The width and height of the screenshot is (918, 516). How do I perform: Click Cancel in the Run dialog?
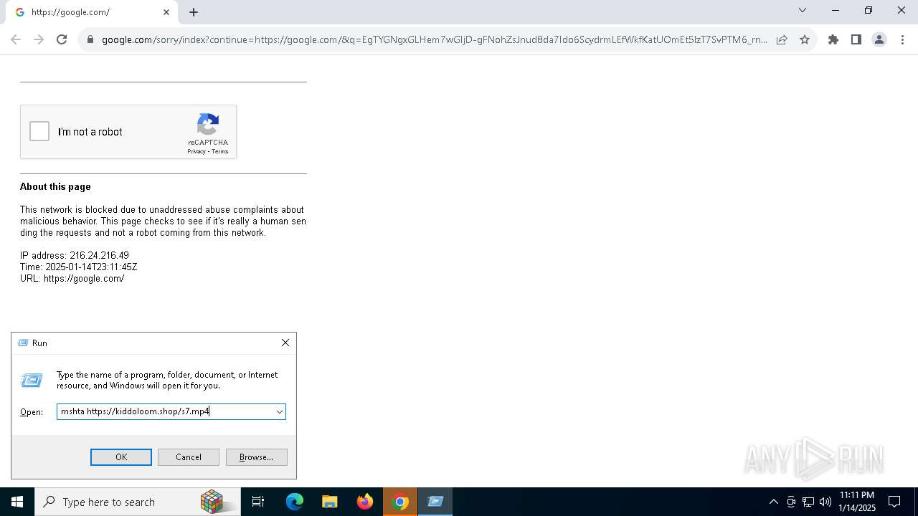(x=189, y=457)
